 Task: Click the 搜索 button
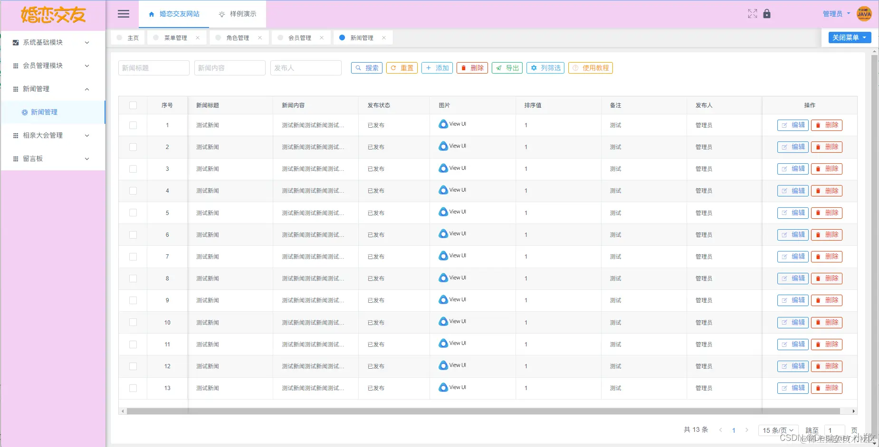pyautogui.click(x=367, y=68)
